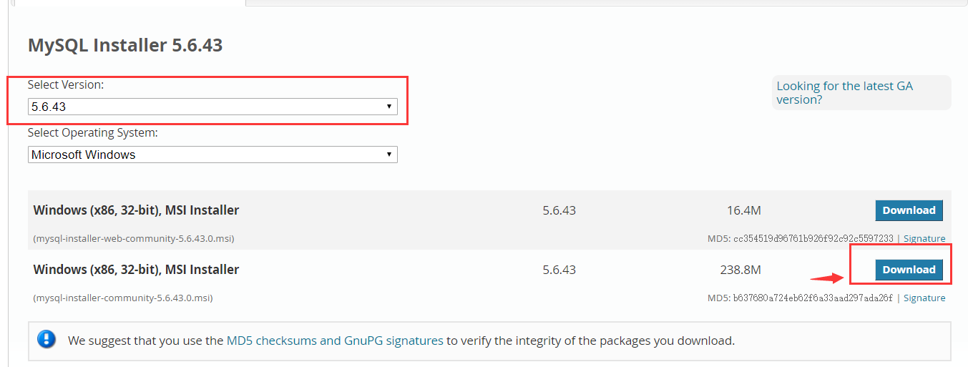Open the Select Version 5.6.43 dropdown
This screenshot has height=367, width=968.
(212, 107)
